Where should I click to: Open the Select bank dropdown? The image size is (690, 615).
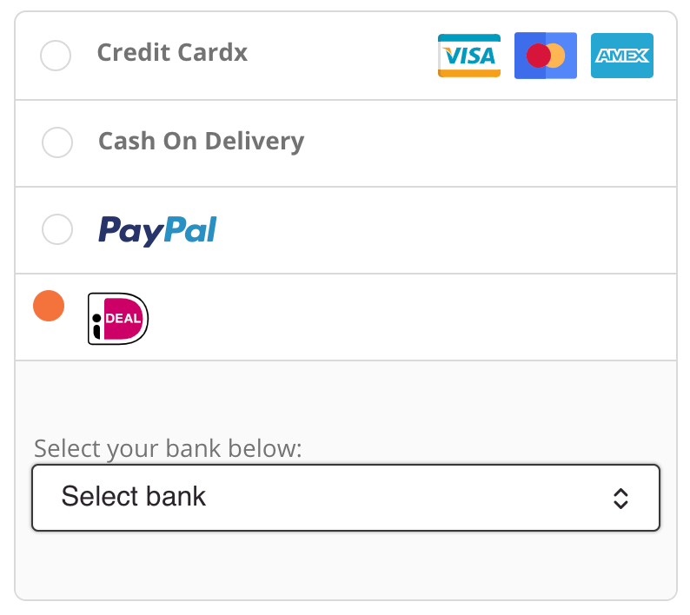(x=345, y=498)
